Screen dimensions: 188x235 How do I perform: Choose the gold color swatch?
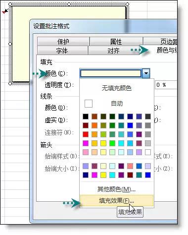point(94,143)
